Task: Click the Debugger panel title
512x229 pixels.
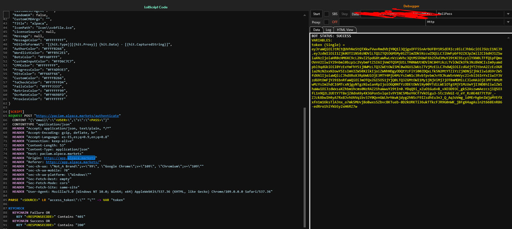Action: click(x=411, y=6)
